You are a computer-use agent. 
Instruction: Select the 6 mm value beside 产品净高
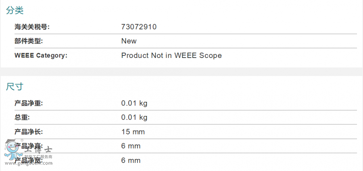click(131, 146)
